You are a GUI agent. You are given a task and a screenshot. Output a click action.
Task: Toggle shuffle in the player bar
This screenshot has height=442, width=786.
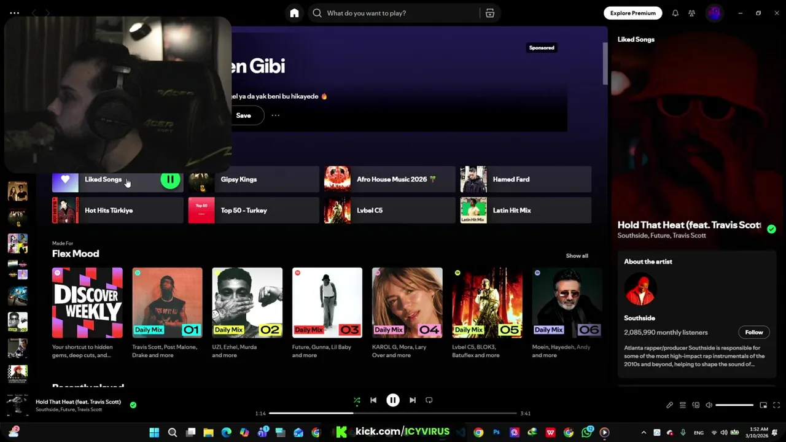[357, 400]
